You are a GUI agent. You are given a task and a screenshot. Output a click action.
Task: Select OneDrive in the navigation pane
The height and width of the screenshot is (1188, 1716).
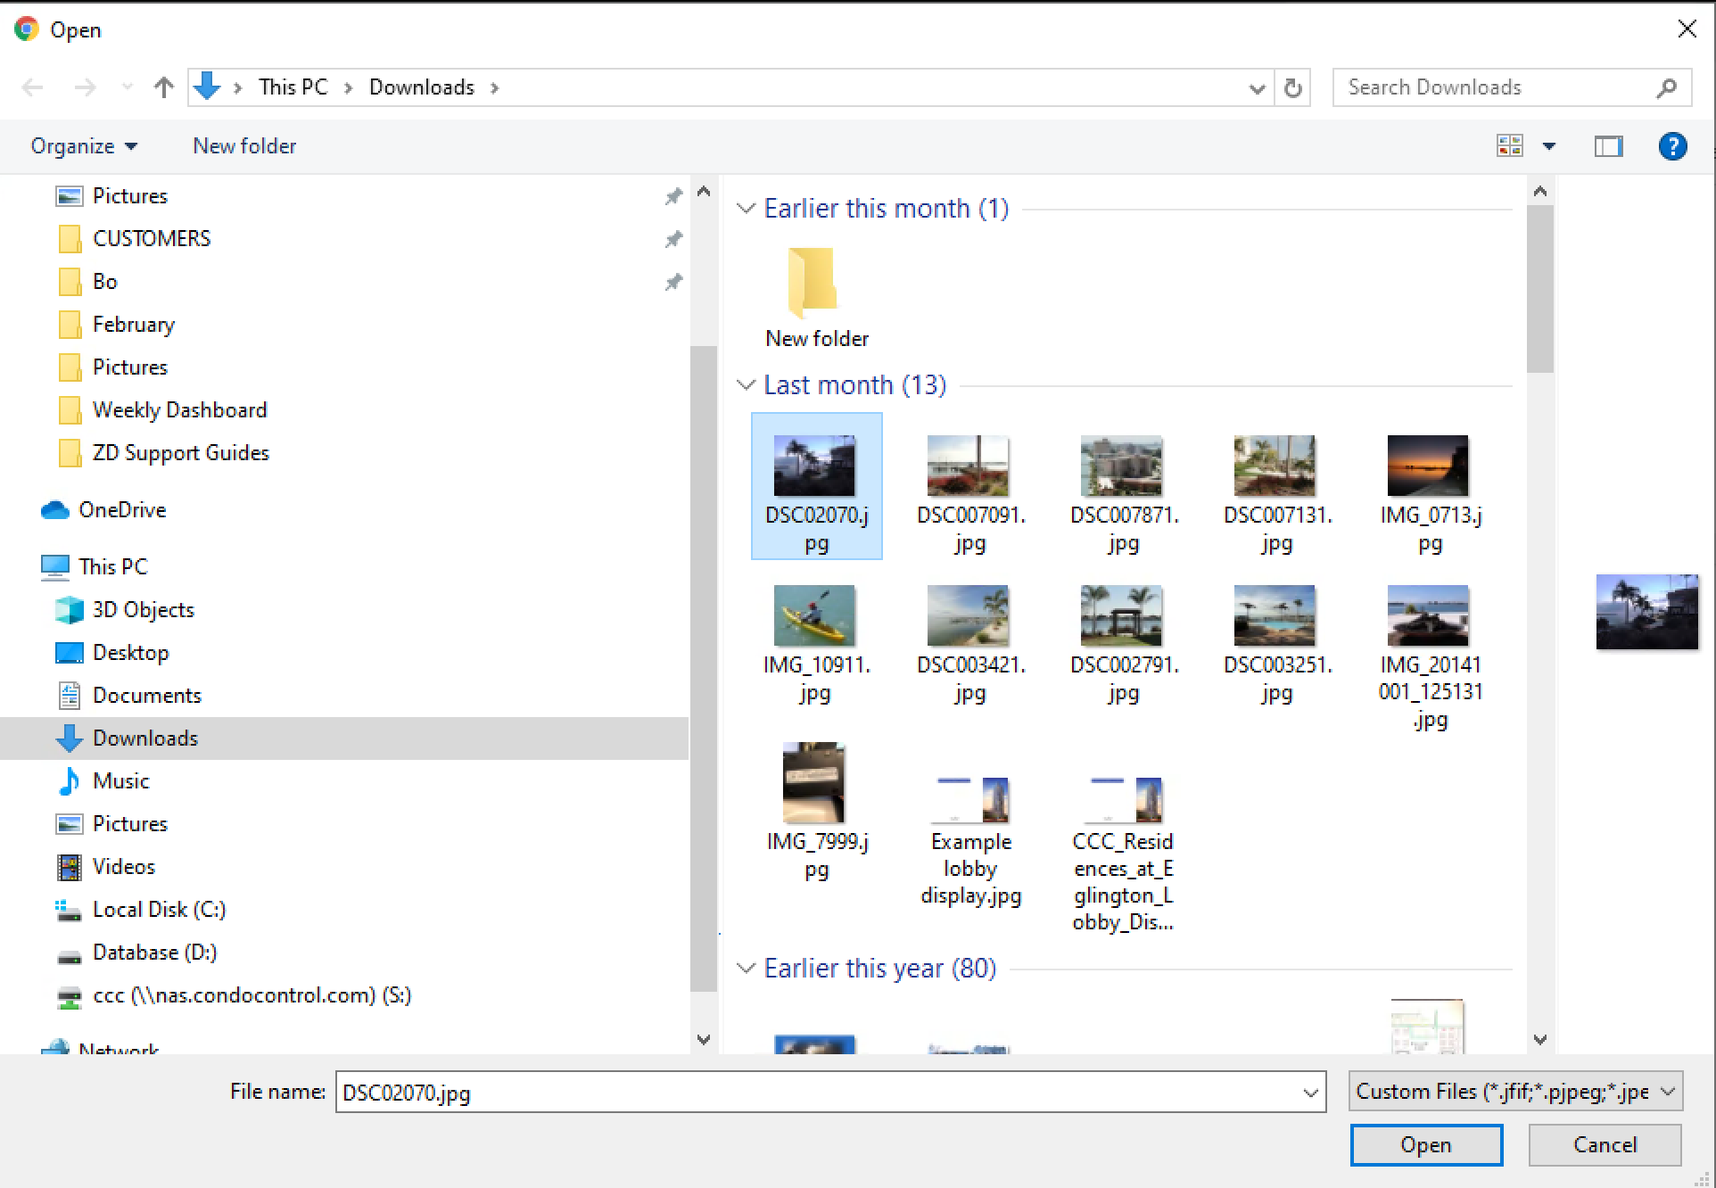pyautogui.click(x=121, y=510)
